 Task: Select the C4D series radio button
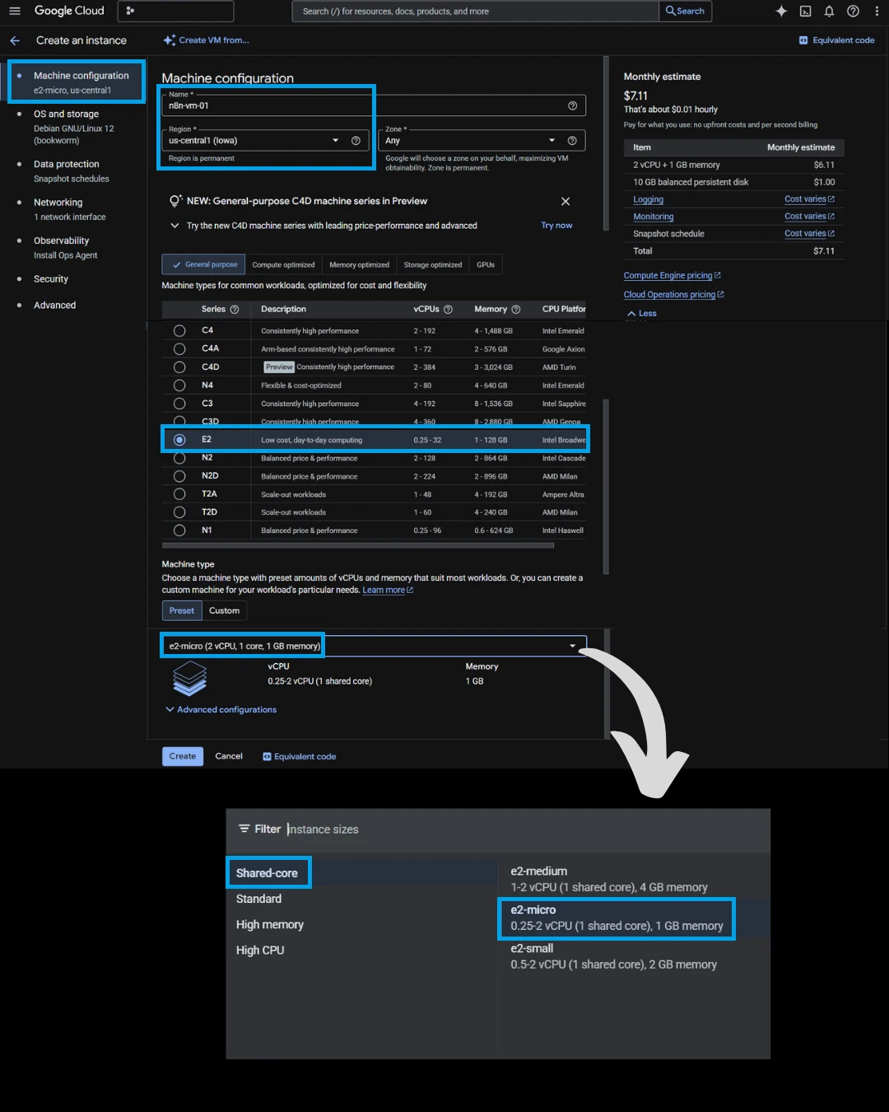(179, 367)
